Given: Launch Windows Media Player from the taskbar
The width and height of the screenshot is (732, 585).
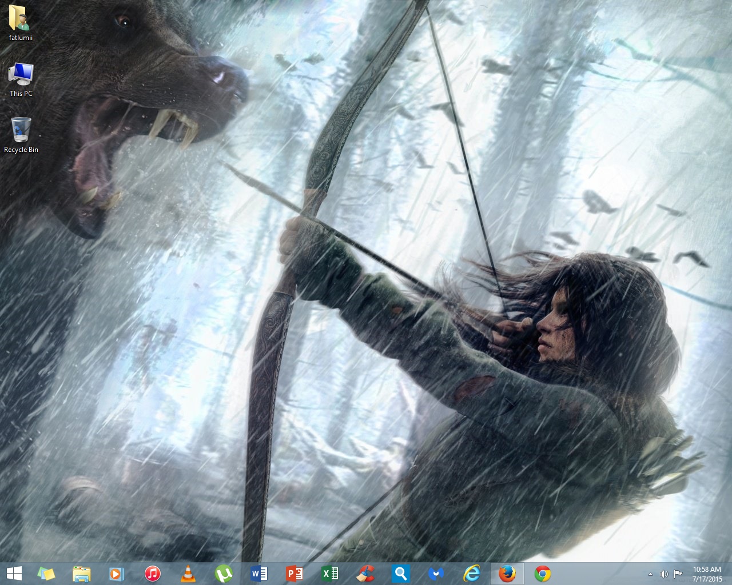Looking at the screenshot, I should tap(117, 574).
